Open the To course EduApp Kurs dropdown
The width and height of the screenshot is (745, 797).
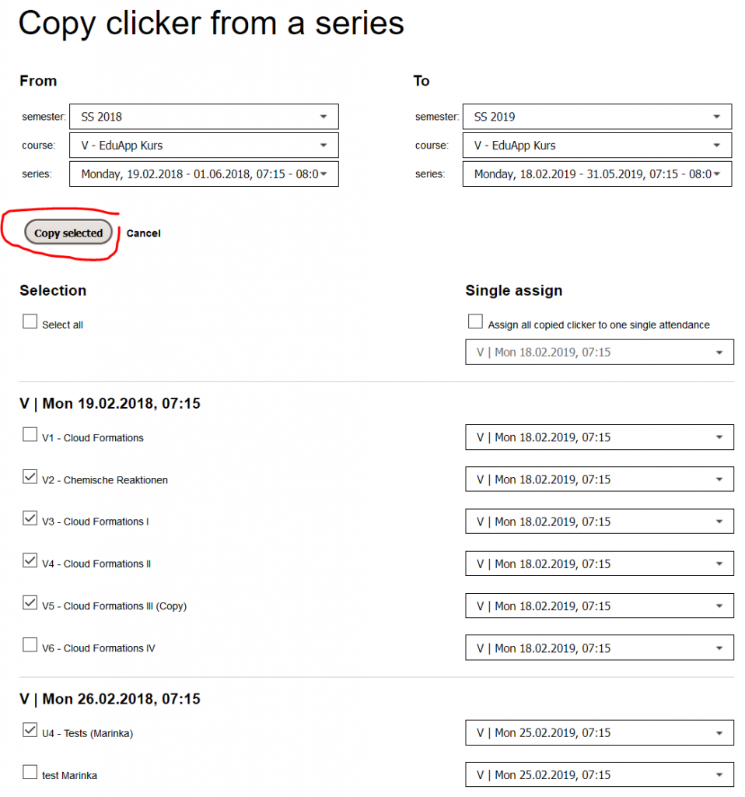click(597, 146)
